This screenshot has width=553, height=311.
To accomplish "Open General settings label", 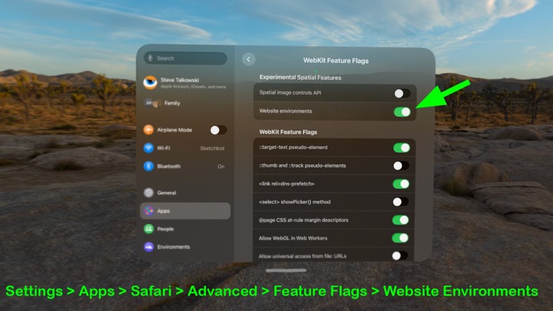I will (167, 193).
